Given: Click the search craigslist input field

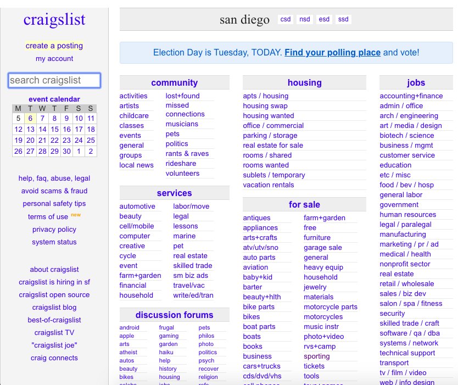Looking at the screenshot, I should click(54, 80).
